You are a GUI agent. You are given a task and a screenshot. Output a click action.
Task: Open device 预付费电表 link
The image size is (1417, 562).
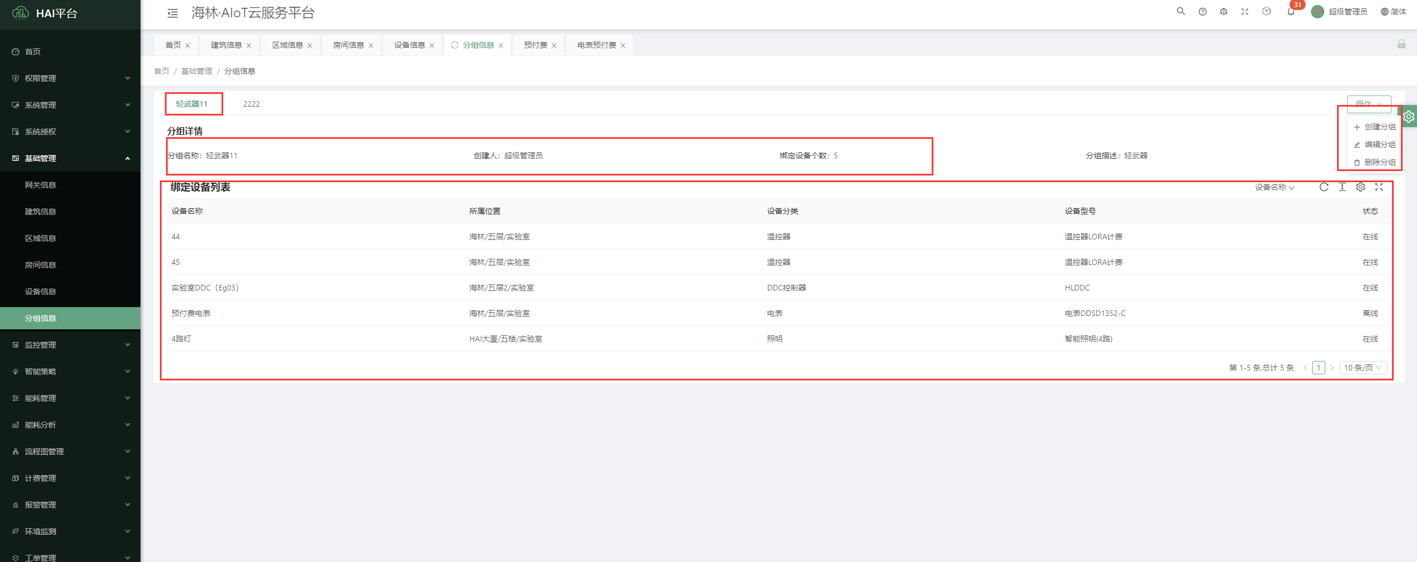point(191,313)
